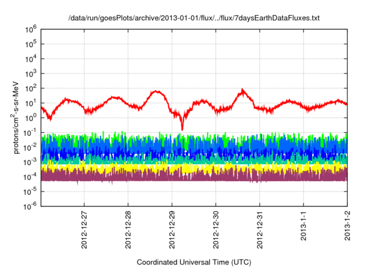
Task: Click the 10^2 y-axis tick label
Action: tap(31, 89)
